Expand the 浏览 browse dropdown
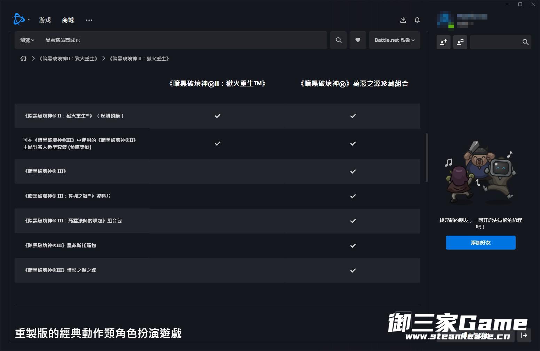This screenshot has height=351, width=540. 27,40
